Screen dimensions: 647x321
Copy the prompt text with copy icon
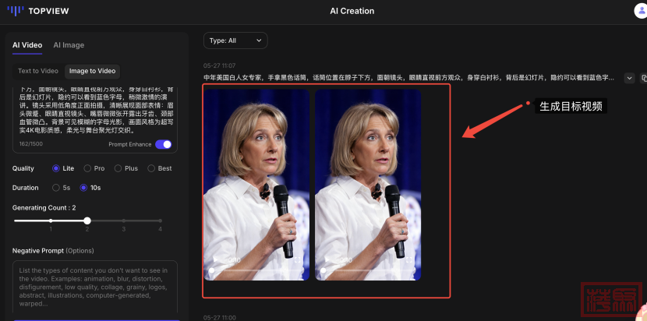[x=644, y=78]
